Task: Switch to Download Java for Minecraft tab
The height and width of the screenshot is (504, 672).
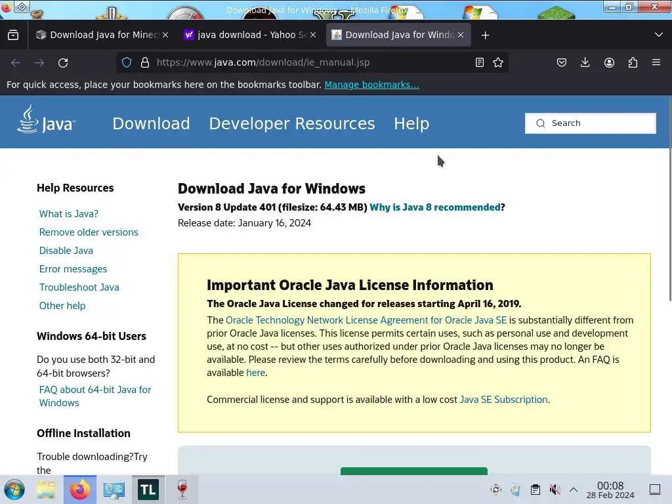Action: [100, 35]
